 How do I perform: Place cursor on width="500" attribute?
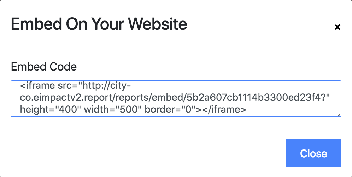[x=112, y=110]
